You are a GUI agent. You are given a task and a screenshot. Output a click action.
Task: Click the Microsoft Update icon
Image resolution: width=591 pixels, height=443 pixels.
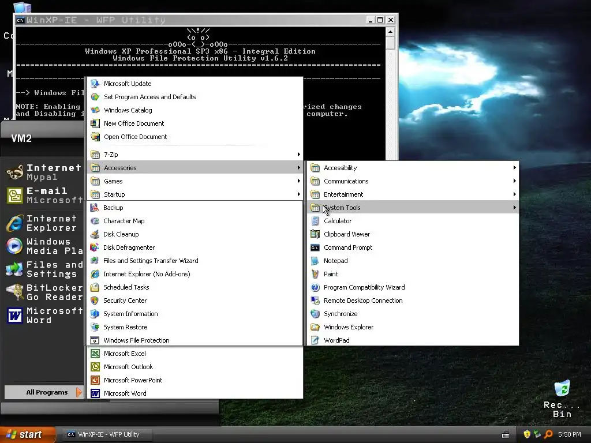[95, 84]
